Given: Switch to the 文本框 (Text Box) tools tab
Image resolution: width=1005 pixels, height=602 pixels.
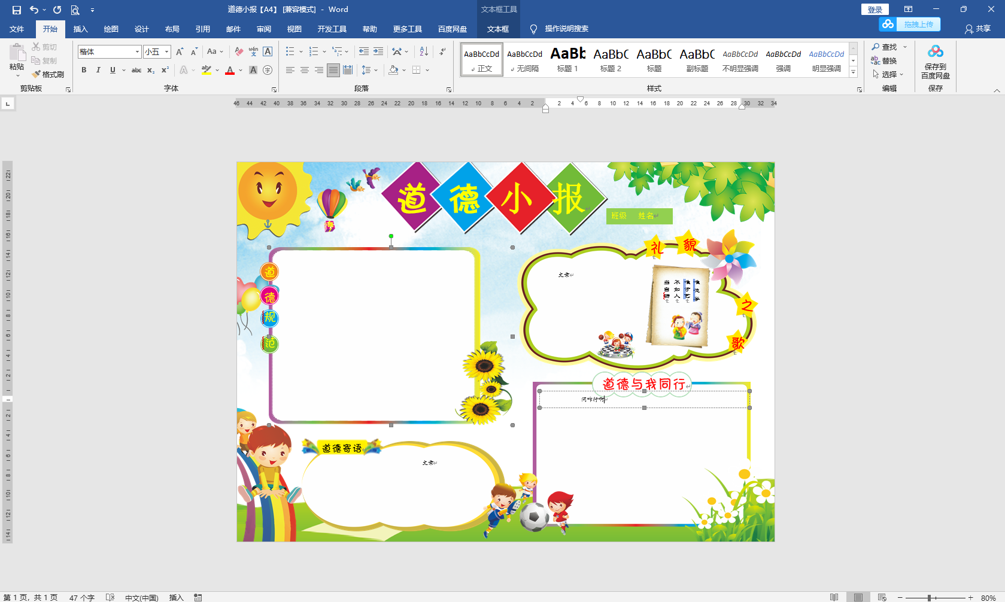Looking at the screenshot, I should tap(498, 29).
